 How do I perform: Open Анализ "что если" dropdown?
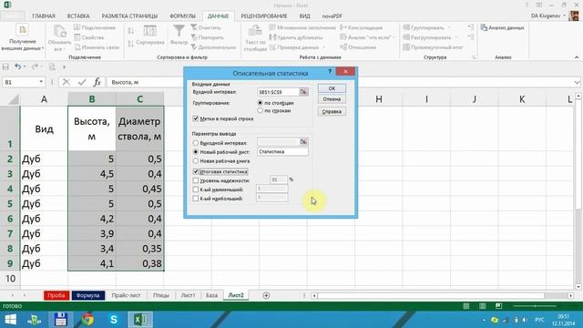coord(394,37)
